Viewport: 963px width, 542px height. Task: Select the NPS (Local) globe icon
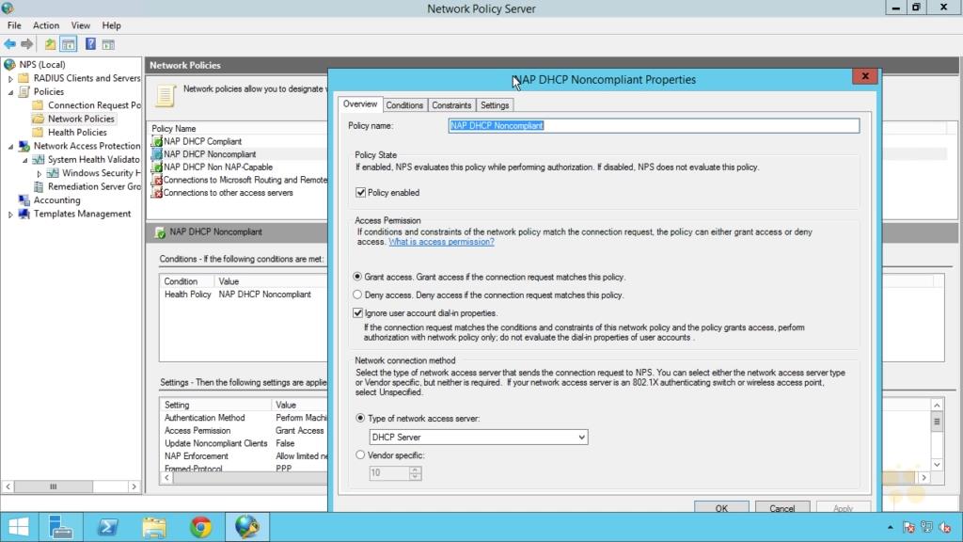9,64
